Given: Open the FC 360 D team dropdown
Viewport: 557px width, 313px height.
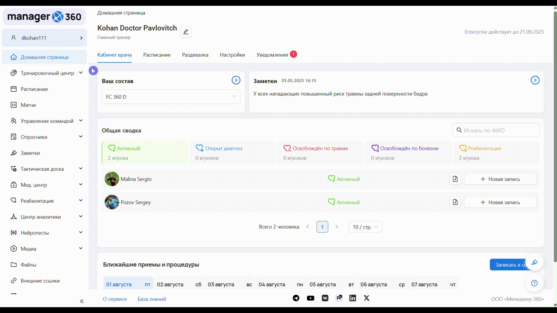Looking at the screenshot, I should (x=171, y=97).
